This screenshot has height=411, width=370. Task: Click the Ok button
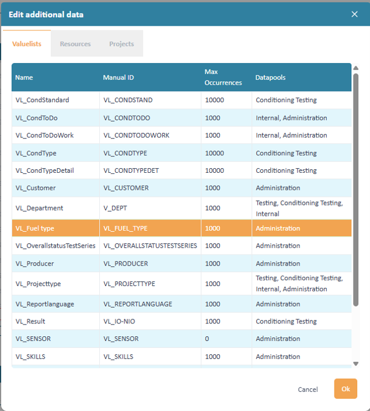tap(345, 389)
